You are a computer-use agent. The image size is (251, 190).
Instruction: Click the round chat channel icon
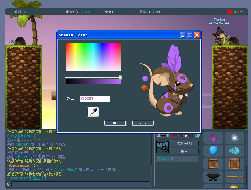pyautogui.click(x=9, y=185)
